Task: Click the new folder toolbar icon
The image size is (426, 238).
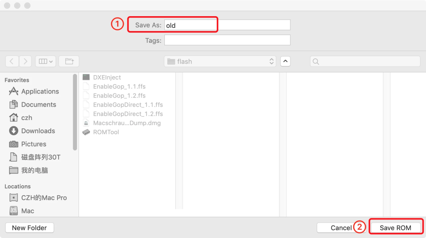Action: click(x=69, y=61)
